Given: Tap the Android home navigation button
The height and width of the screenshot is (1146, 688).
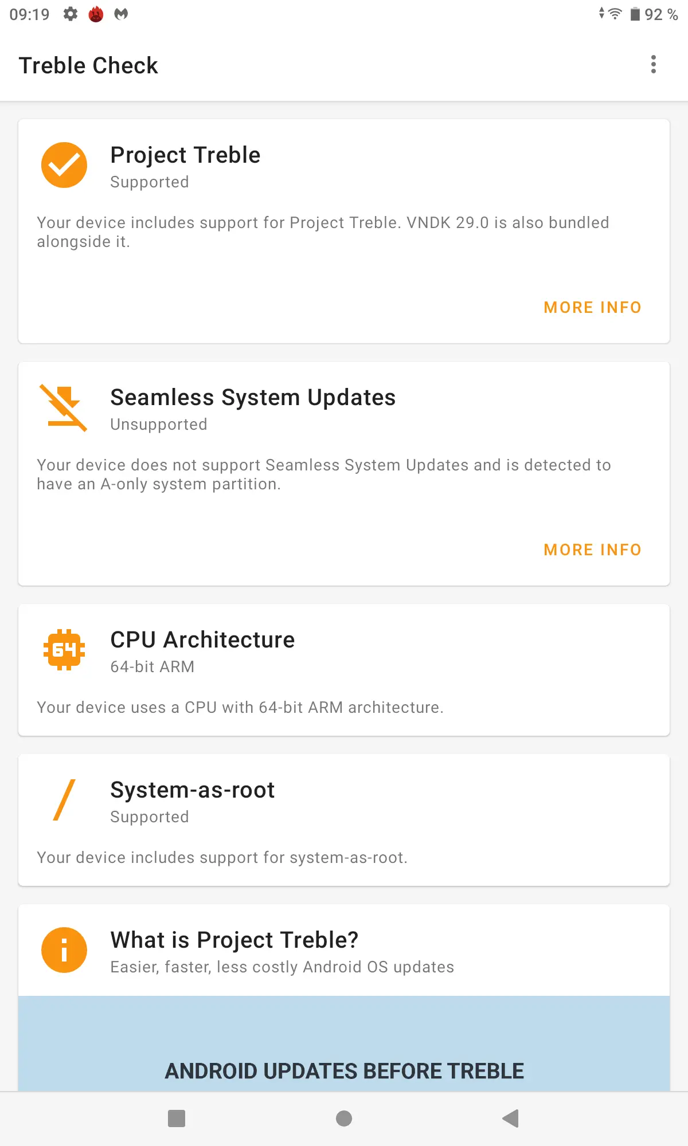Looking at the screenshot, I should point(344,1118).
